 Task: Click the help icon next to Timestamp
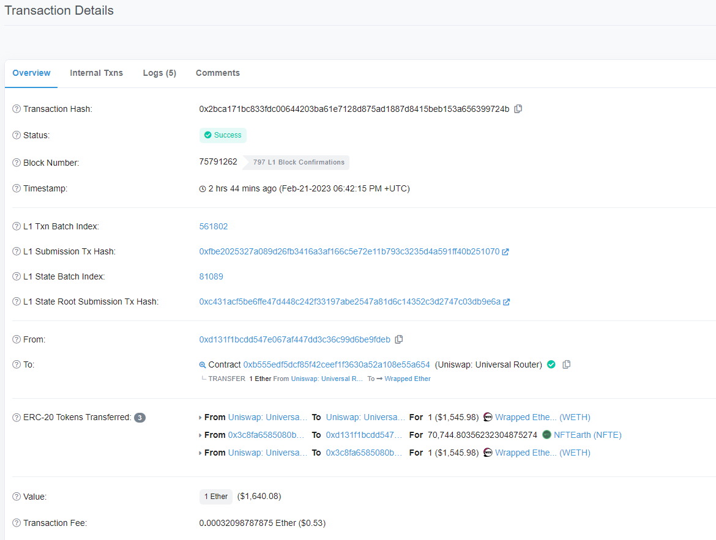tap(17, 188)
